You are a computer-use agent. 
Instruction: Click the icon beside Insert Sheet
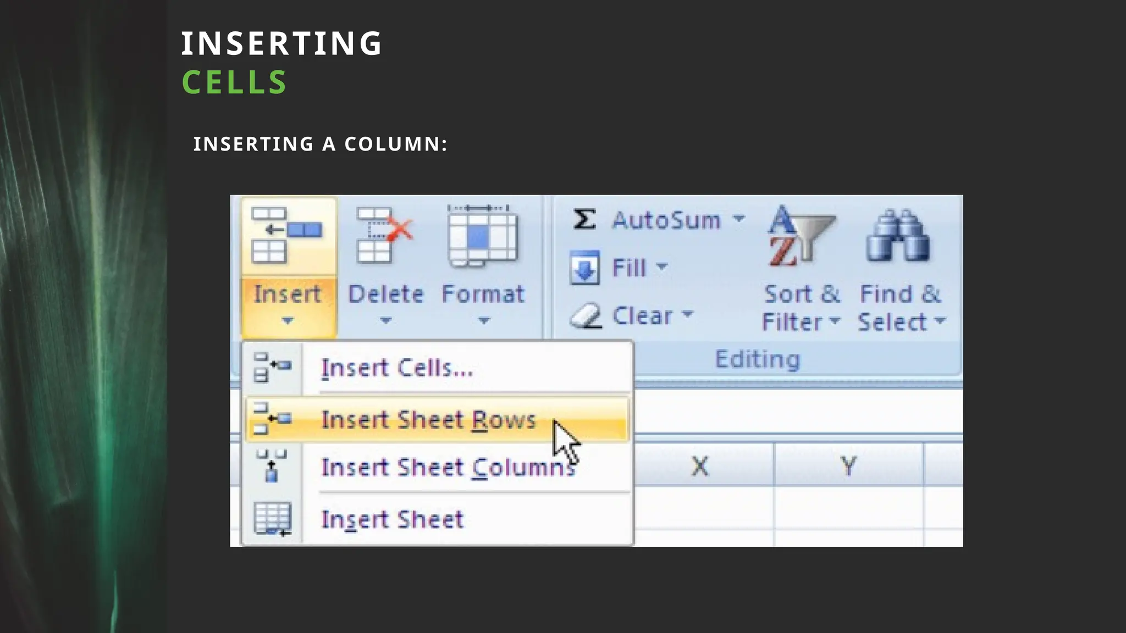coord(273,519)
